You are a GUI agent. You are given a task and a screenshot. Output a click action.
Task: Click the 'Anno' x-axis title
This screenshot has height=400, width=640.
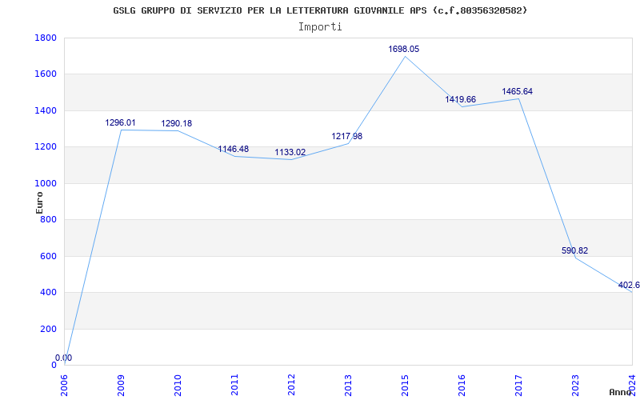coord(619,392)
